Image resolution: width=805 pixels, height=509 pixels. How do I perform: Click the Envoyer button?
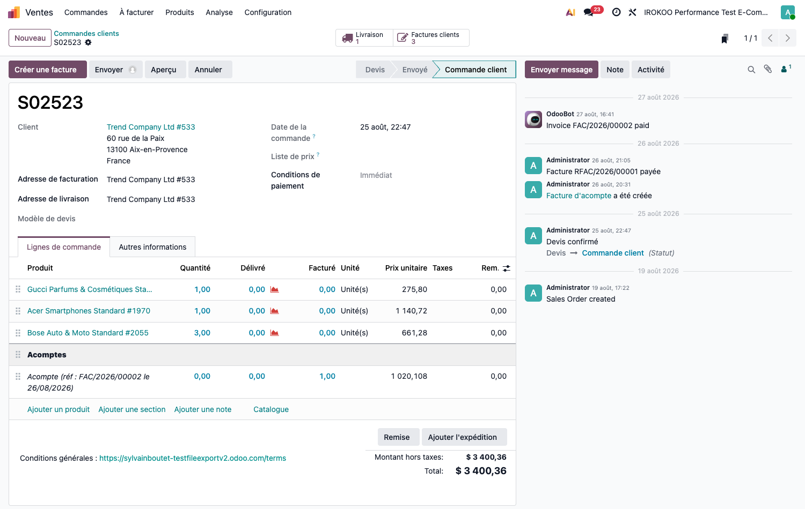point(115,70)
